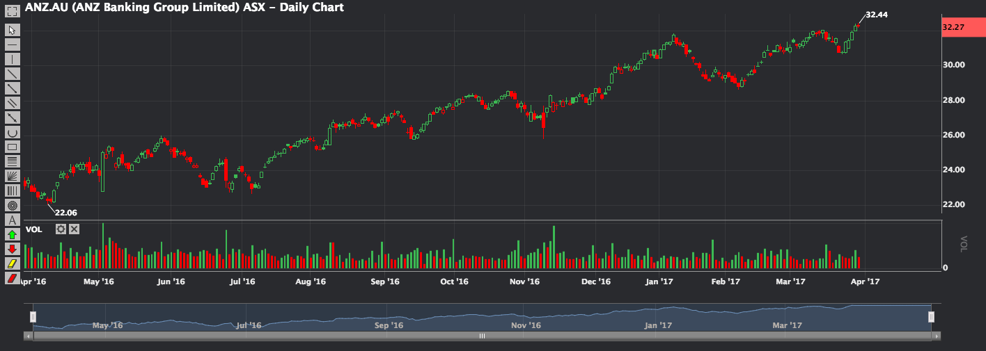This screenshot has height=351, width=986.
Task: Click the bottom scrollbar thumb grip
Action: (x=482, y=336)
